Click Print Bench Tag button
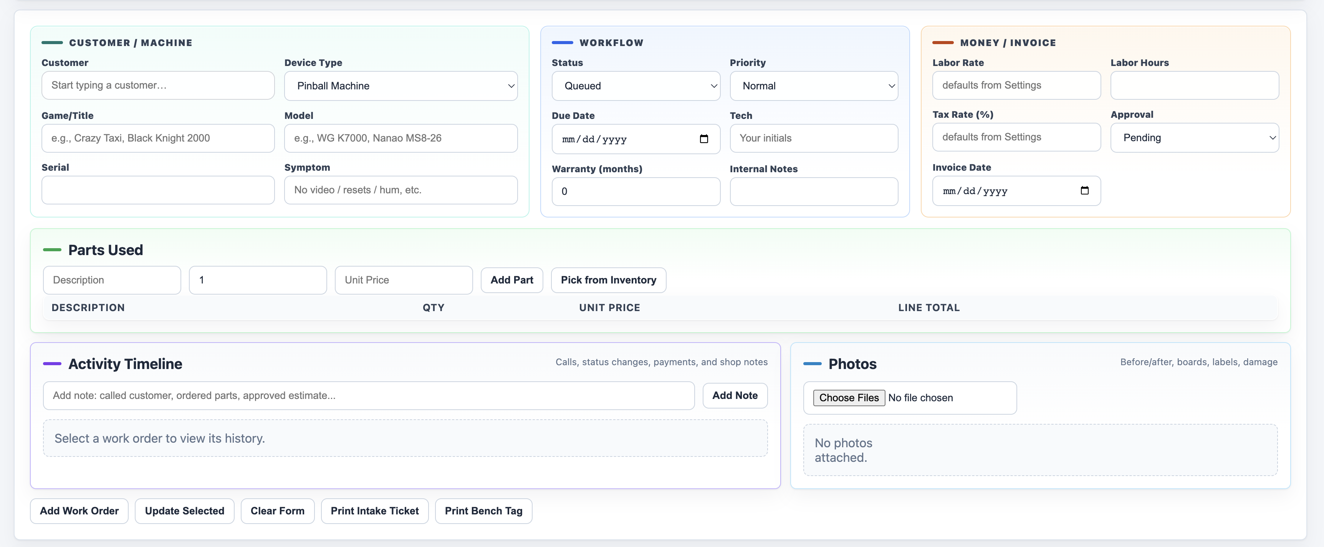The height and width of the screenshot is (547, 1324). (x=484, y=511)
